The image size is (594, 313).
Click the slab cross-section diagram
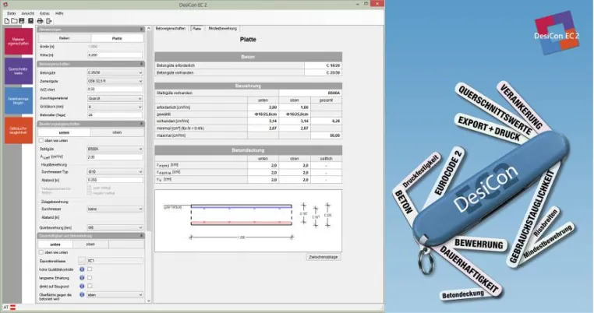tap(248, 220)
